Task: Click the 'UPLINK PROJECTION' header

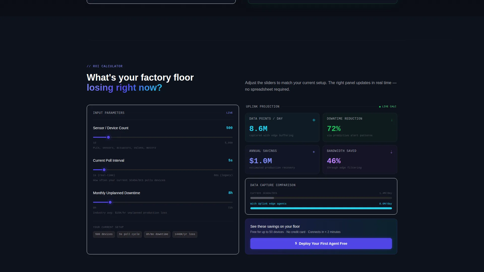Action: point(263,107)
